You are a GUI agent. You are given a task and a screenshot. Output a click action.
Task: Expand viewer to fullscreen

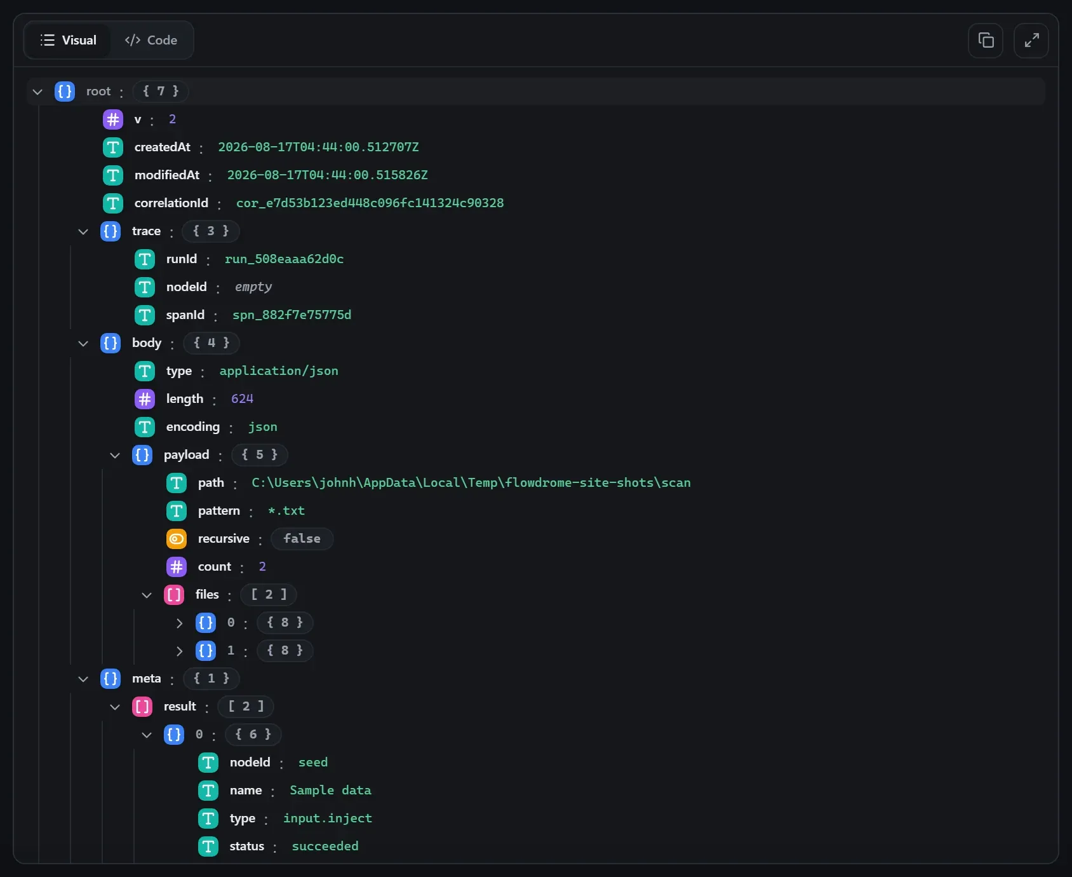pos(1031,41)
